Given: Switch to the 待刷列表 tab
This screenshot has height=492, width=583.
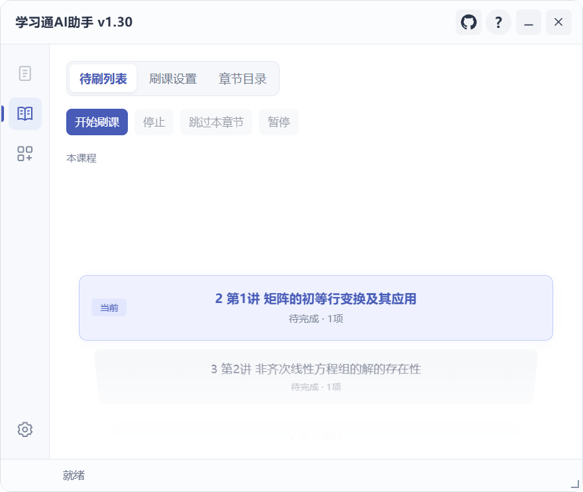Looking at the screenshot, I should [103, 78].
